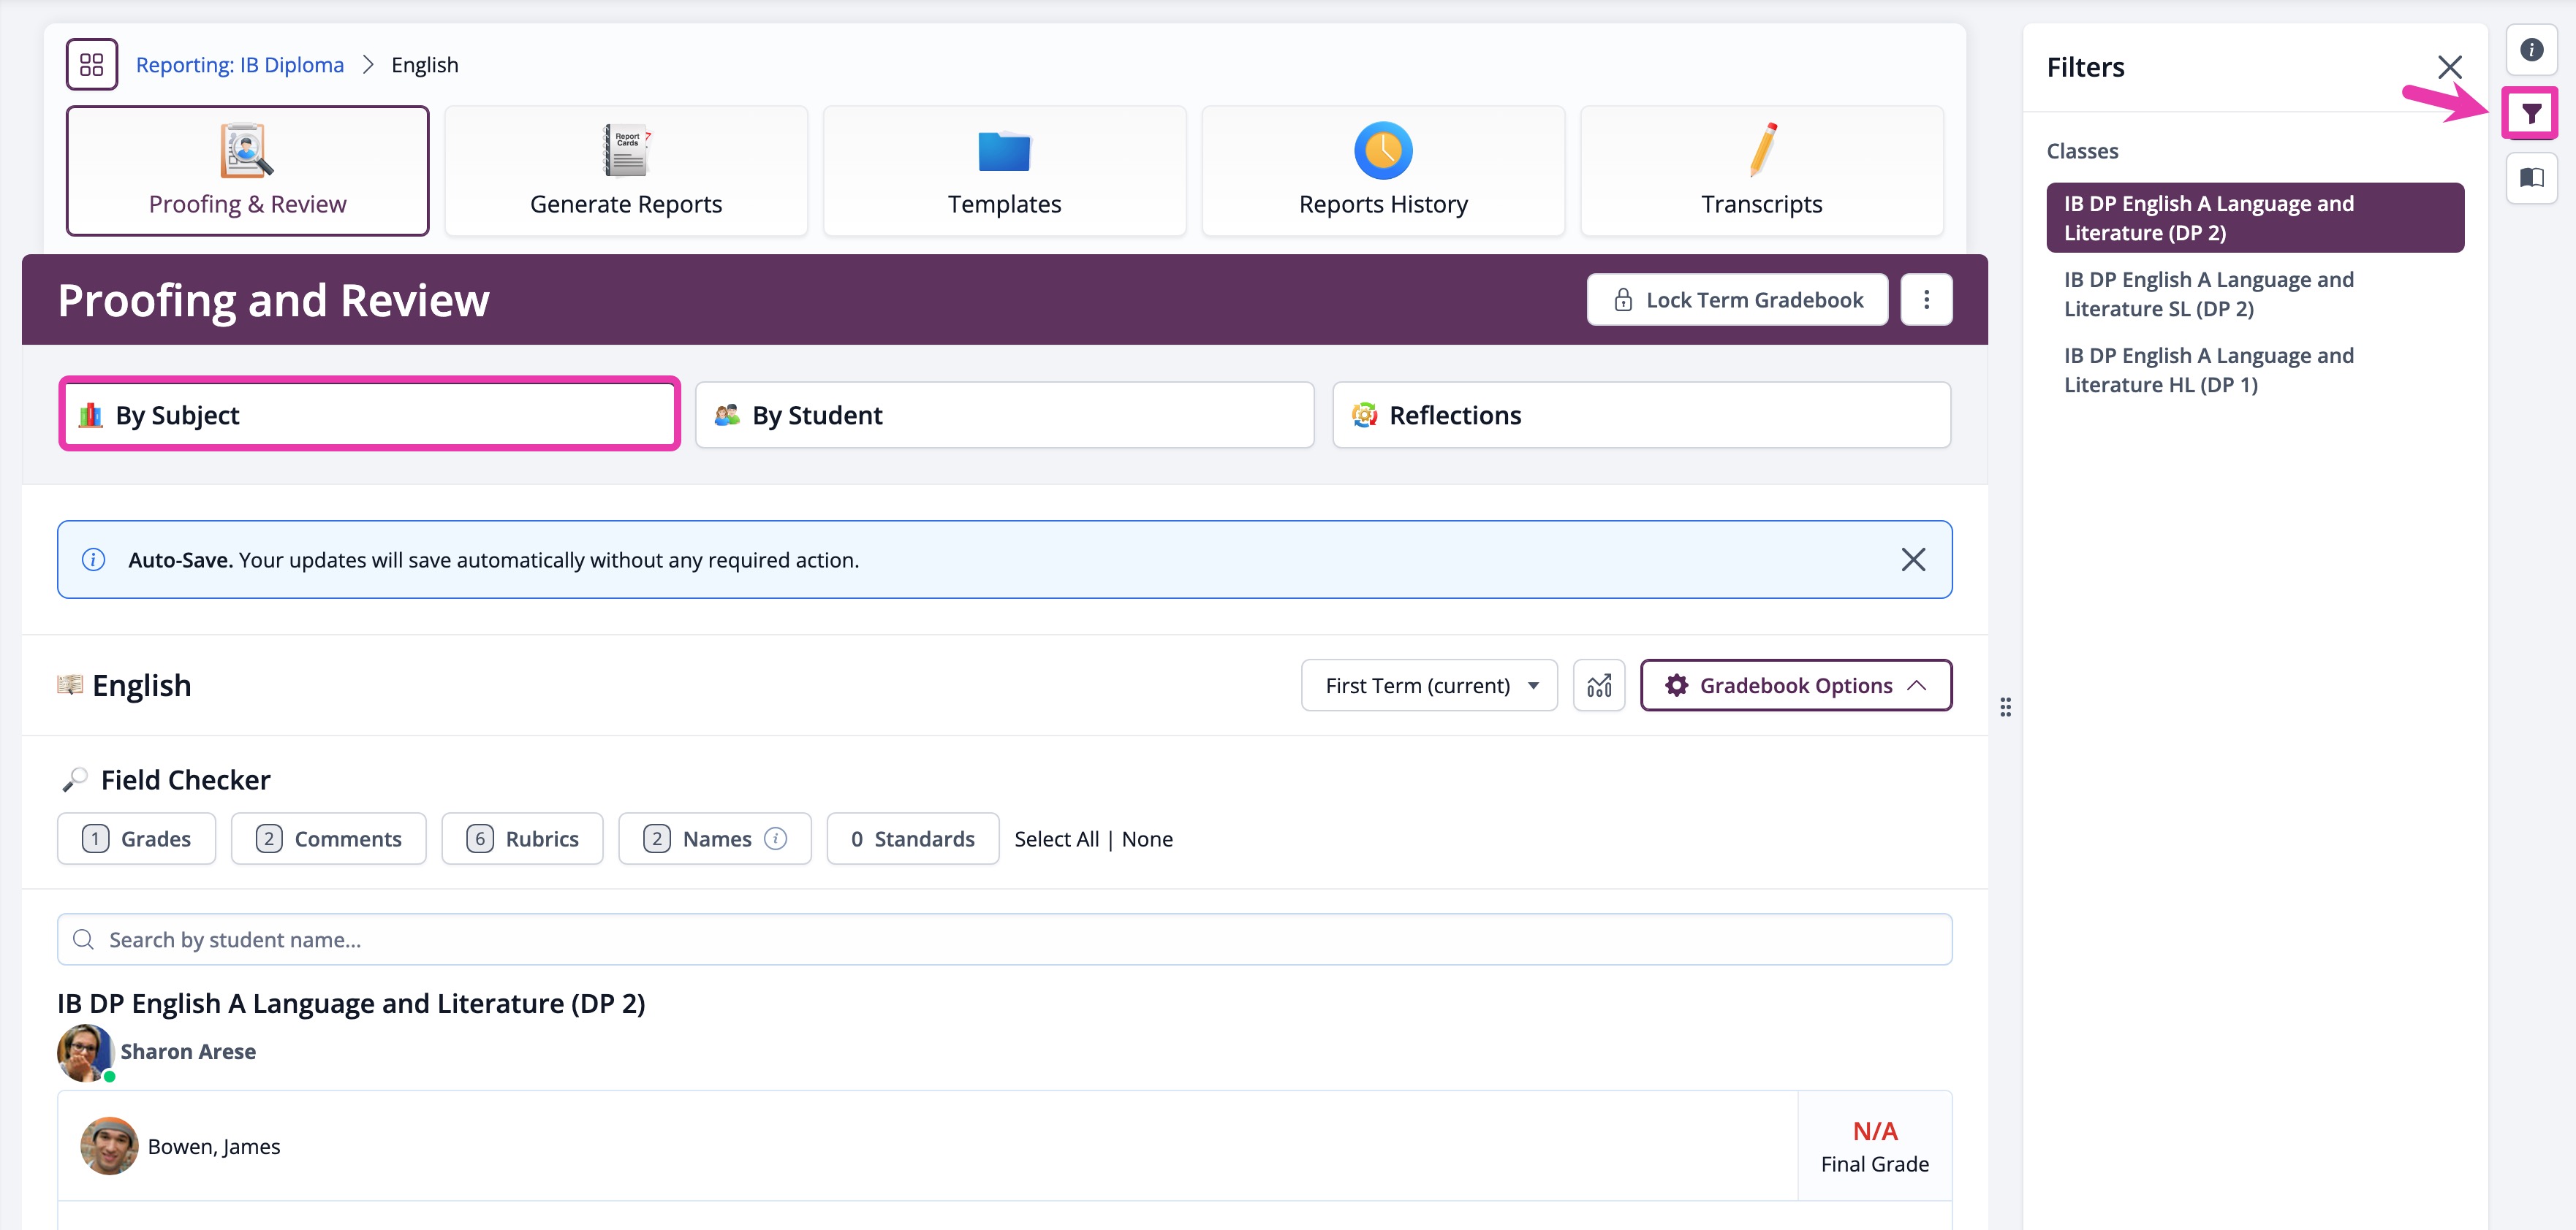
Task: Follow the Reporting: IB Diploma breadcrumb link
Action: click(240, 65)
